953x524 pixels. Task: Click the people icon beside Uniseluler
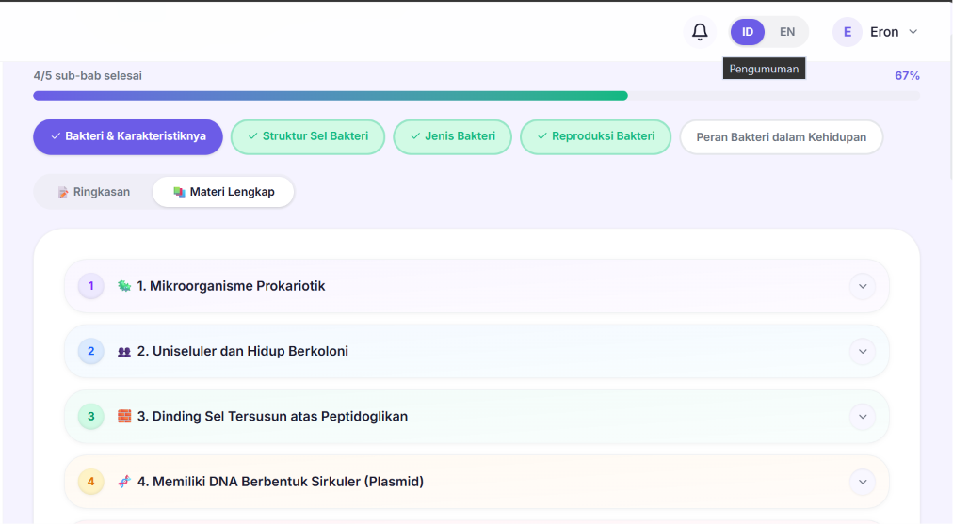tap(124, 351)
